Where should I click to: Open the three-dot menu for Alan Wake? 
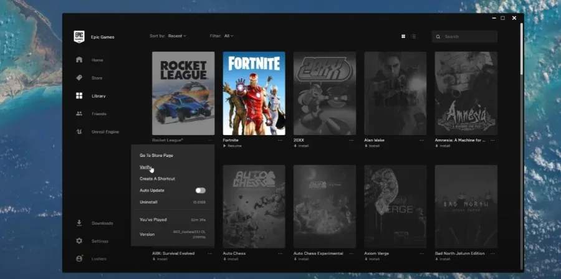coord(422,140)
